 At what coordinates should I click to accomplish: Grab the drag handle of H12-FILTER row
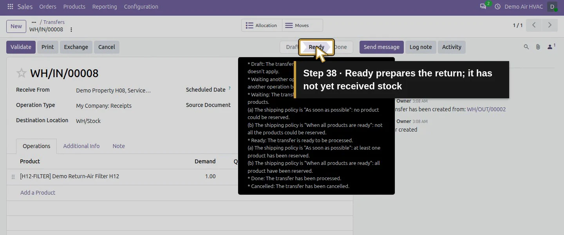click(13, 177)
